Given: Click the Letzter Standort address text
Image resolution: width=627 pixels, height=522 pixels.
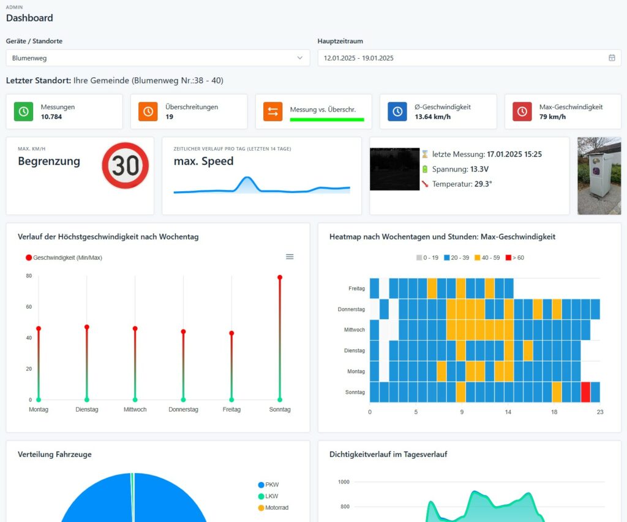Looking at the screenshot, I should [148, 80].
